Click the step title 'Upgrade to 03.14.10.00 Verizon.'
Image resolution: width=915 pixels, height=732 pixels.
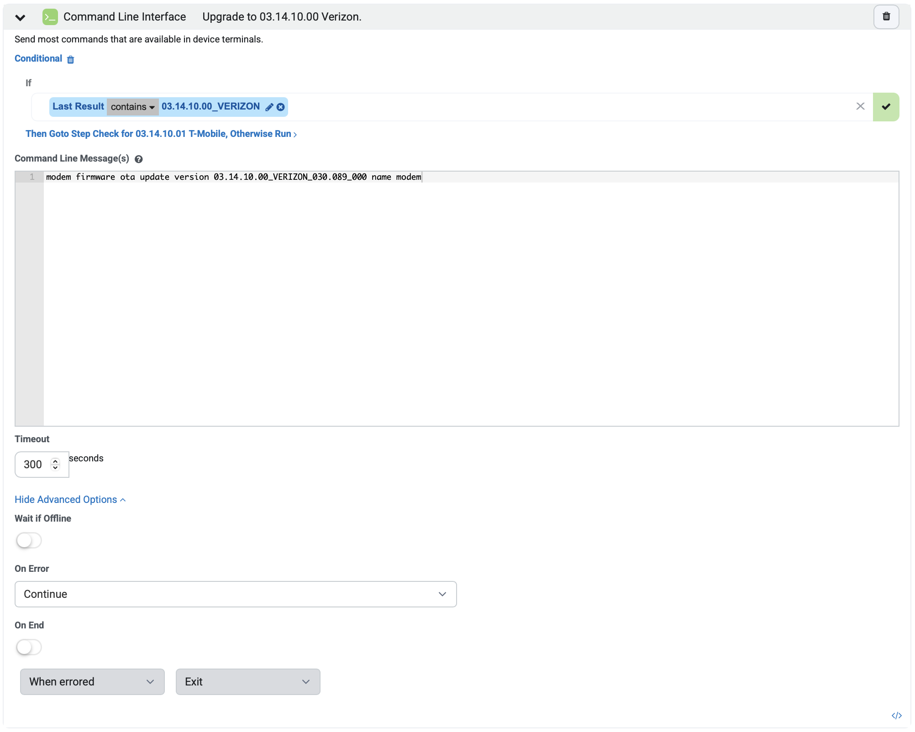pos(282,17)
